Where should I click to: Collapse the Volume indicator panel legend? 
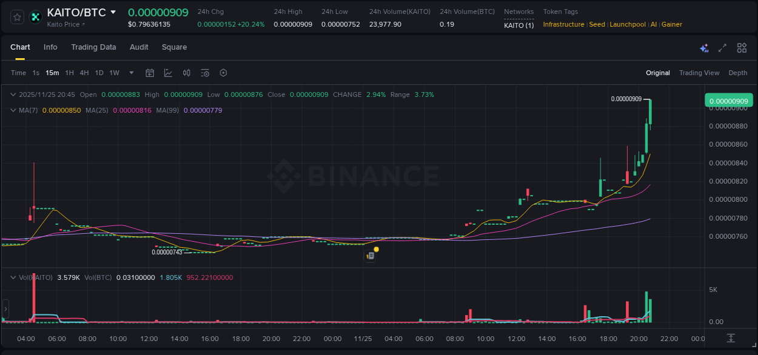13,277
